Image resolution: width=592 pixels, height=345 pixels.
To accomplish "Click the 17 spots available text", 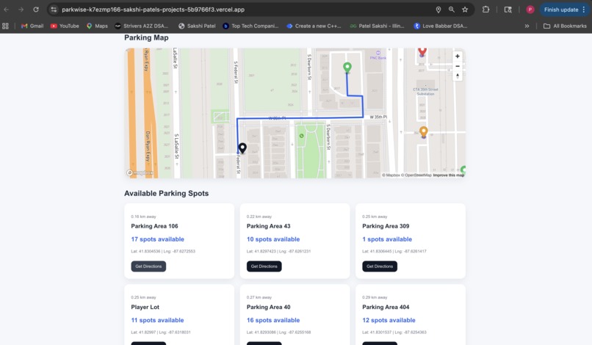I will (x=157, y=239).
